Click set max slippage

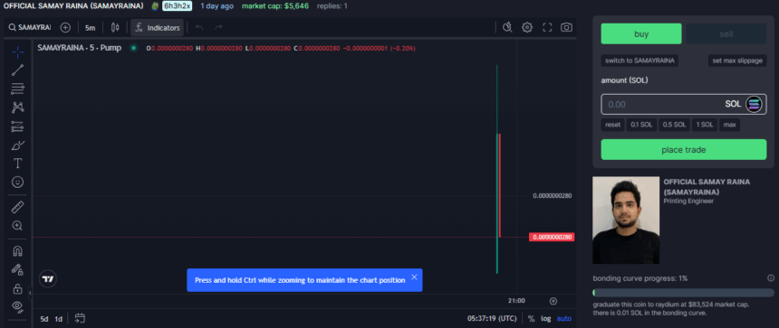point(736,61)
